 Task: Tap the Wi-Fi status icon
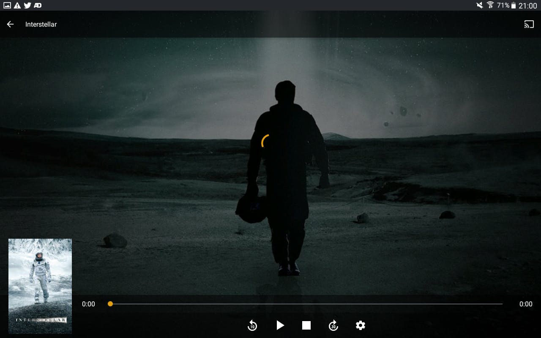tap(490, 5)
